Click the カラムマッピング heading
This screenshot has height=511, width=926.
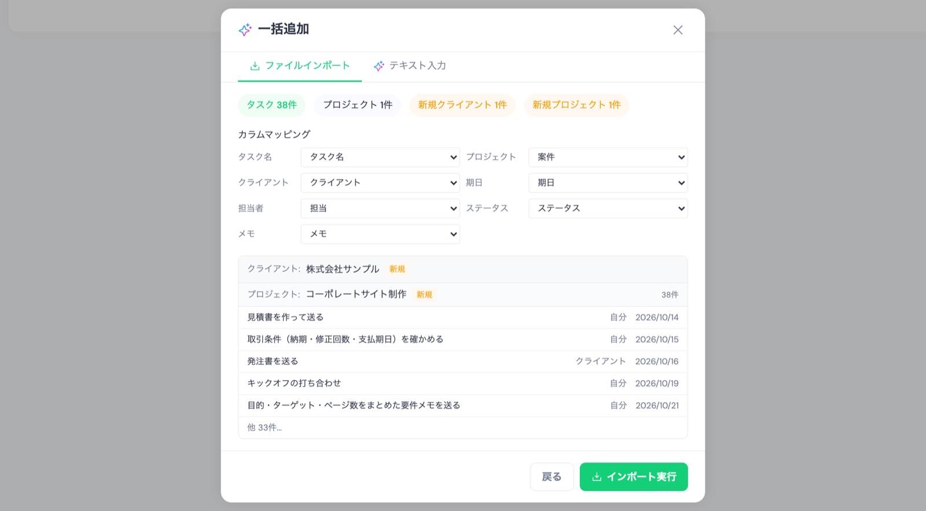coord(274,134)
